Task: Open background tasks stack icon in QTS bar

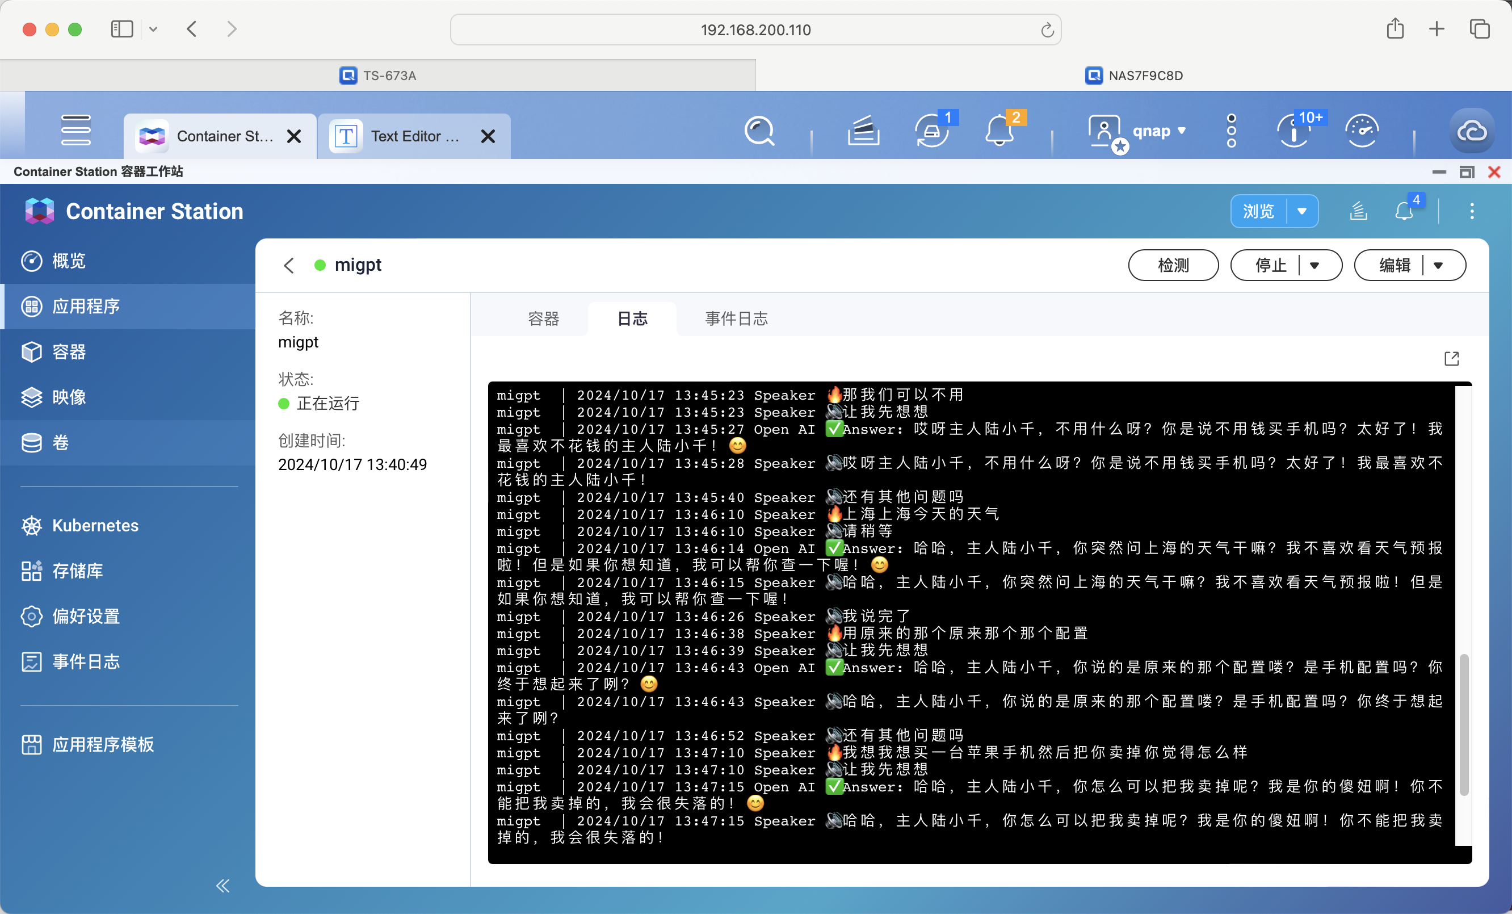Action: [x=863, y=131]
